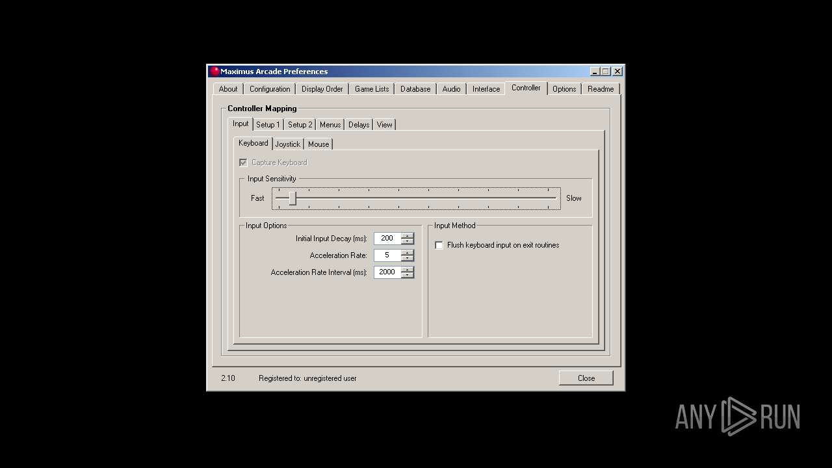Open the Setup 1 sub-tab

click(x=268, y=125)
